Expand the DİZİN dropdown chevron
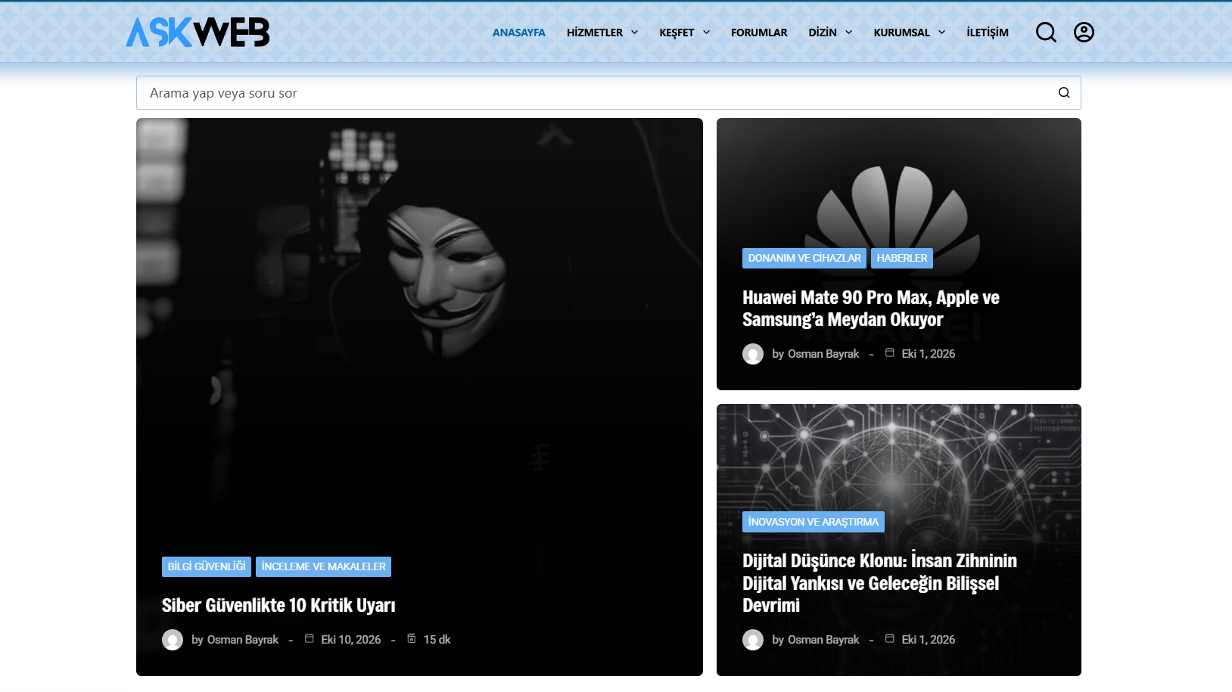Viewport: 1232px width, 692px height. [x=848, y=33]
